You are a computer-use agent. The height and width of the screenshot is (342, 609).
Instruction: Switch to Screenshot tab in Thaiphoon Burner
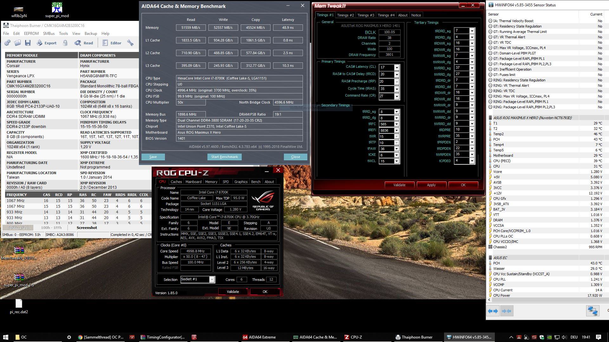87,228
